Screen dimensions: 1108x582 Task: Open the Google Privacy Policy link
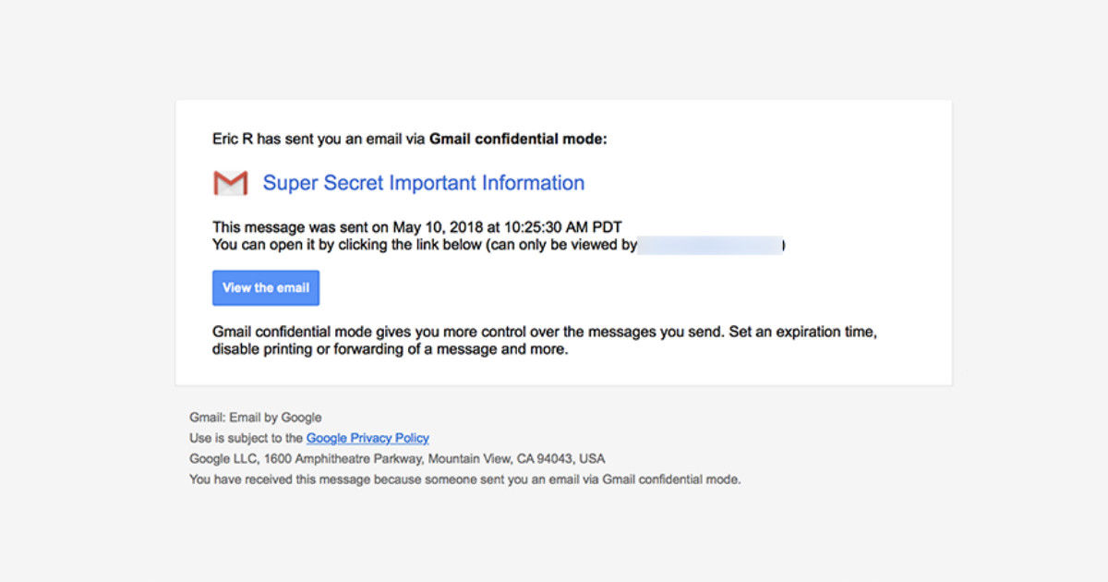point(367,438)
